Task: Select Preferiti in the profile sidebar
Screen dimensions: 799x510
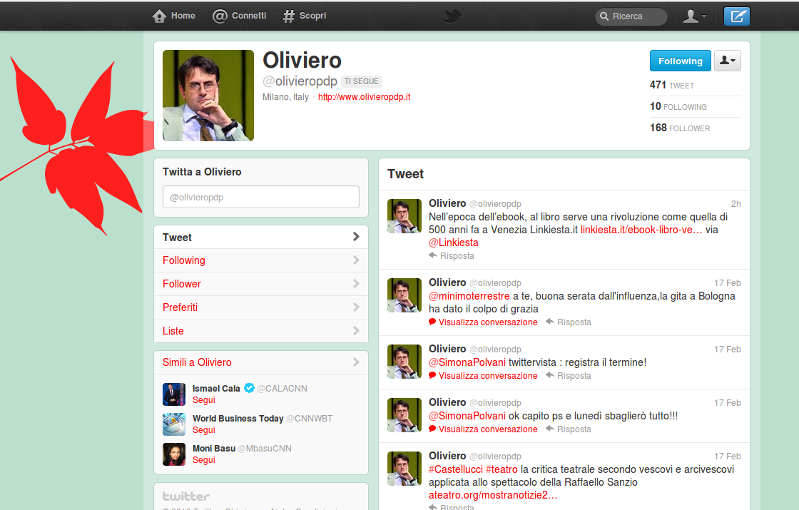Action: coord(180,307)
